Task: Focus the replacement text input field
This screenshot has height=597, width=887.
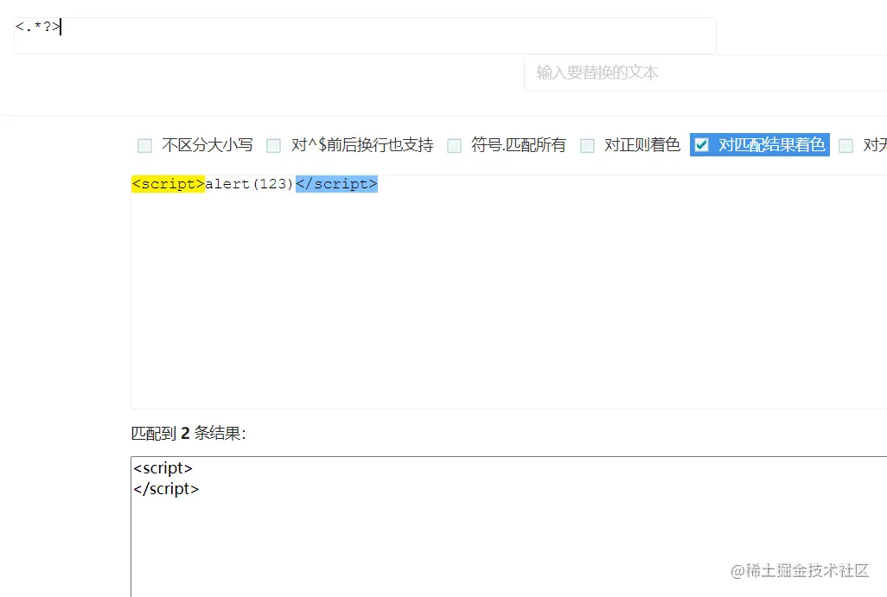Action: click(x=705, y=73)
